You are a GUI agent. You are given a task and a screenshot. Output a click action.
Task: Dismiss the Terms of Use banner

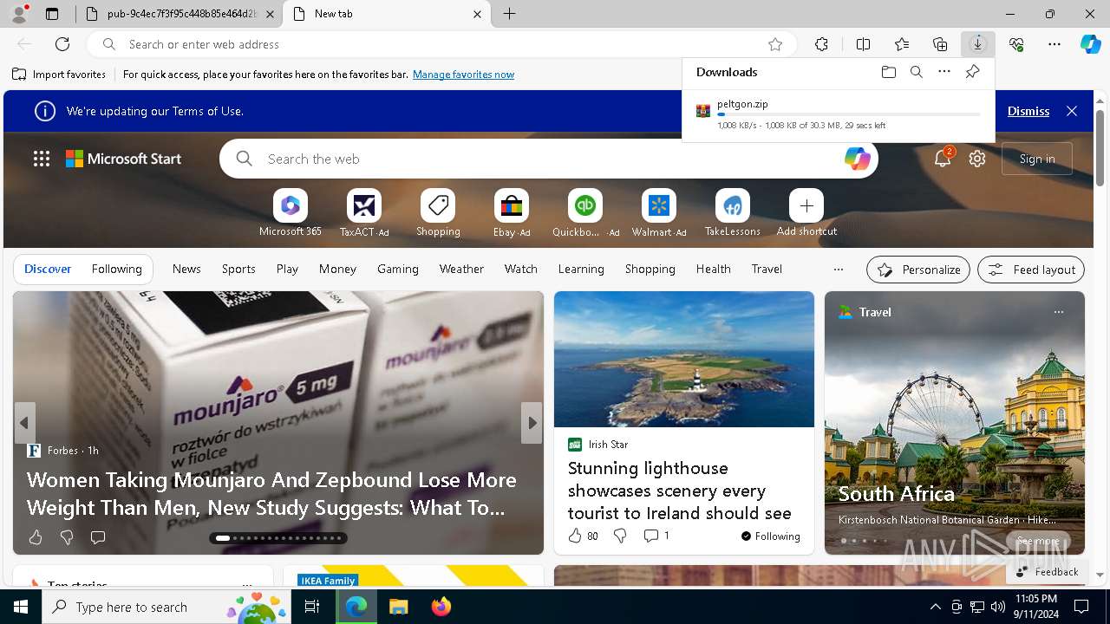(1028, 111)
